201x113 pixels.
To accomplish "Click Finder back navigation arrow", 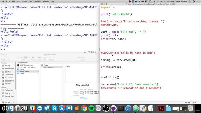I will [3, 58].
